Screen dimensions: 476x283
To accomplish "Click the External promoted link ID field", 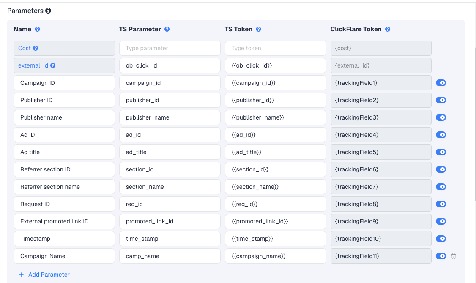I will pyautogui.click(x=64, y=221).
